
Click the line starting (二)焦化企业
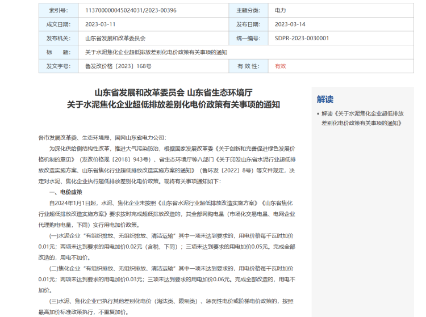click(x=171, y=268)
